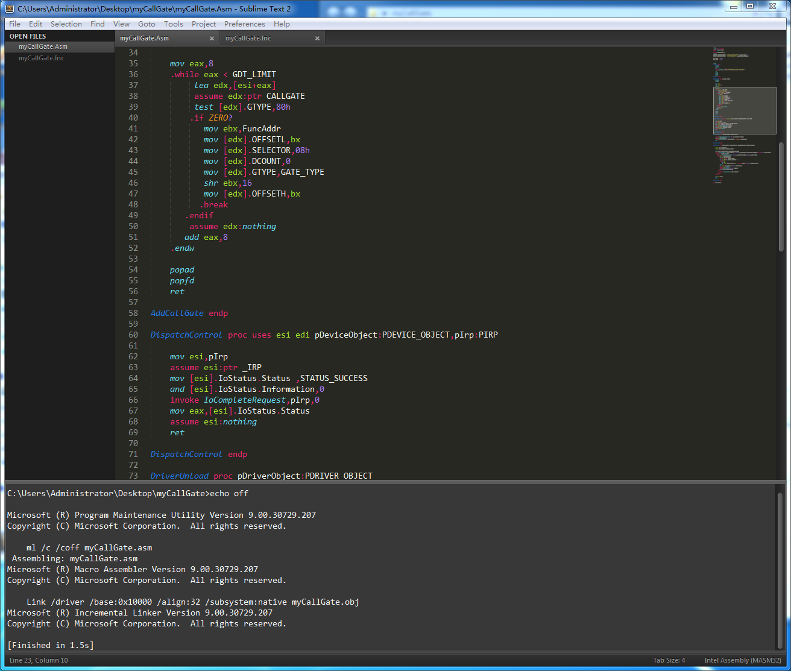Open the Find menu
791x671 pixels.
[98, 24]
